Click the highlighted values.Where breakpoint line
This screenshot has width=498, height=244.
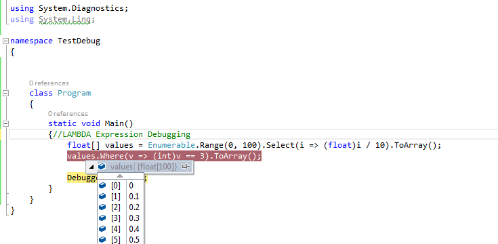pyautogui.click(x=164, y=156)
